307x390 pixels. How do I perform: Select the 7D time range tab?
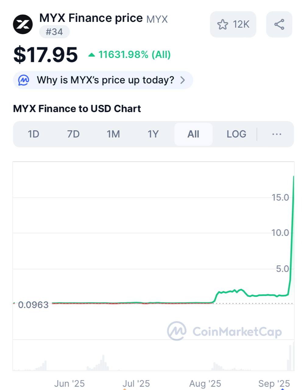click(73, 134)
